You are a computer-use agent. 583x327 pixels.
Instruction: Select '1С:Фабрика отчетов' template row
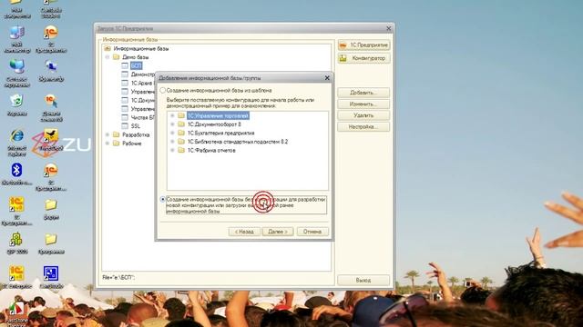(211, 150)
